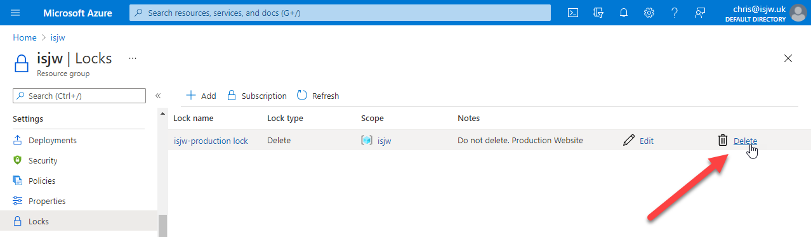Screen dimensions: 811x237
Task: Open portal settings gear
Action: (649, 13)
